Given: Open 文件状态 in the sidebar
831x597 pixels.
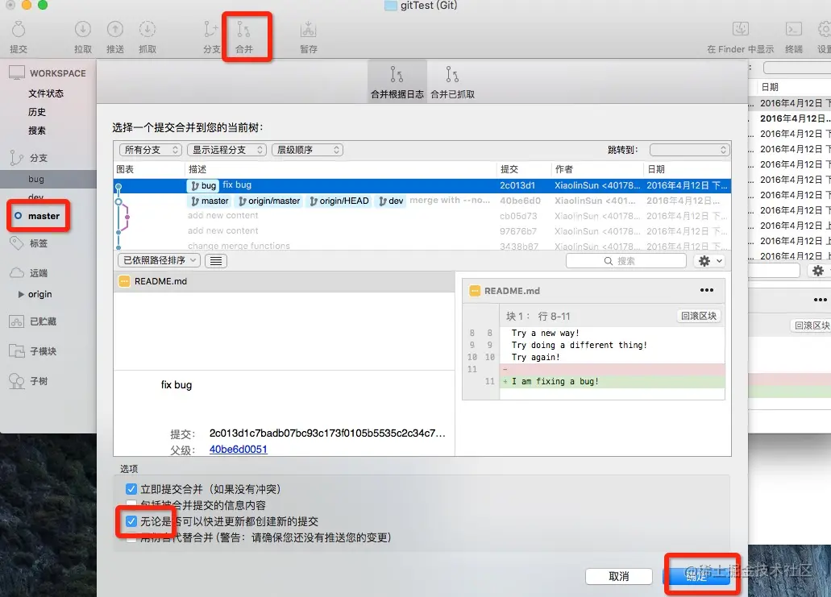Looking at the screenshot, I should (x=46, y=93).
